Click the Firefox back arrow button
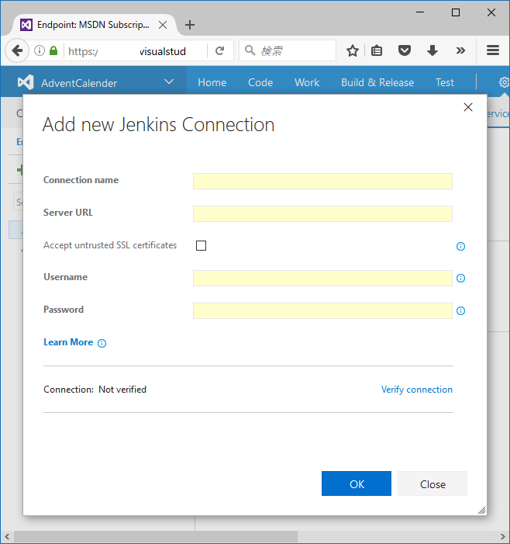Screen dimensions: 510x544 tap(17, 51)
